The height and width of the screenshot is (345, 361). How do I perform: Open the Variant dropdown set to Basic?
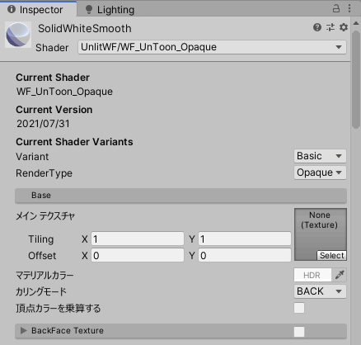click(320, 156)
